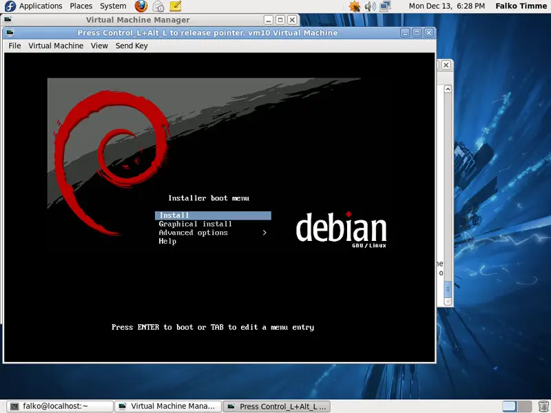Maximize the vm10 Virtual Machine window
The height and width of the screenshot is (413, 551).
[417, 33]
